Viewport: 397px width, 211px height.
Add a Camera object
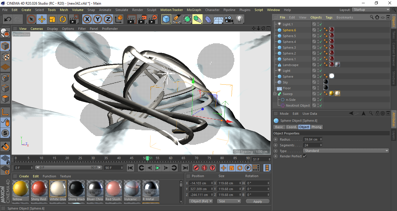click(x=229, y=19)
